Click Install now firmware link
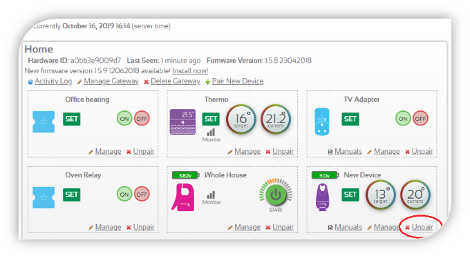Viewport: 470px width, 258px height. 190,71
